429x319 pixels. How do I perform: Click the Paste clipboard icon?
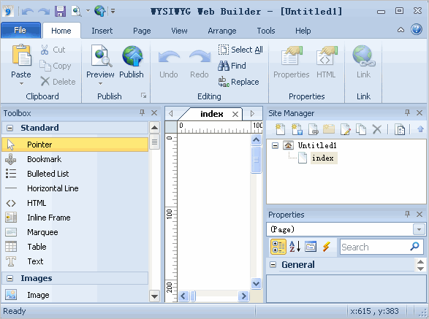click(21, 55)
